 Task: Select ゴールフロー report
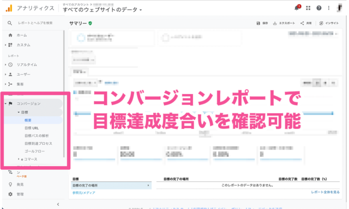click(x=34, y=151)
